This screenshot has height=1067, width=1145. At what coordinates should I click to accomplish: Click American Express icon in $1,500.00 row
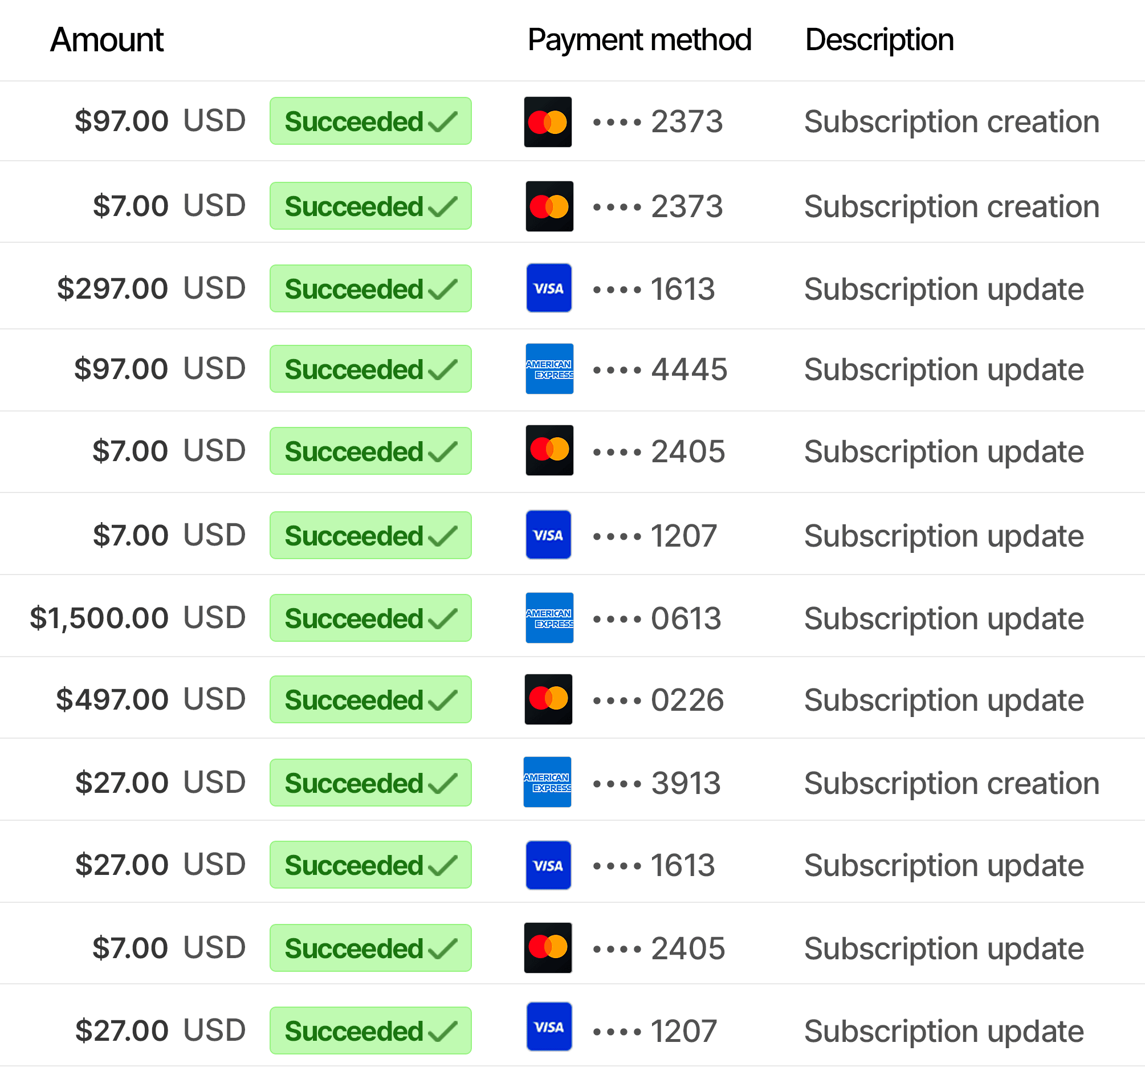tap(549, 618)
